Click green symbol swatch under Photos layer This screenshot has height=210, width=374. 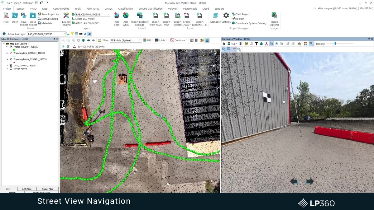pyautogui.click(x=14, y=50)
